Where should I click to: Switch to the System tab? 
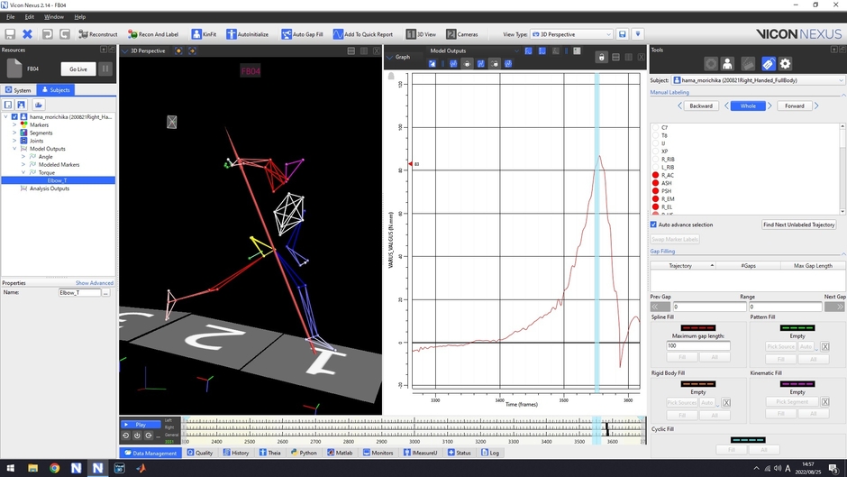click(18, 90)
